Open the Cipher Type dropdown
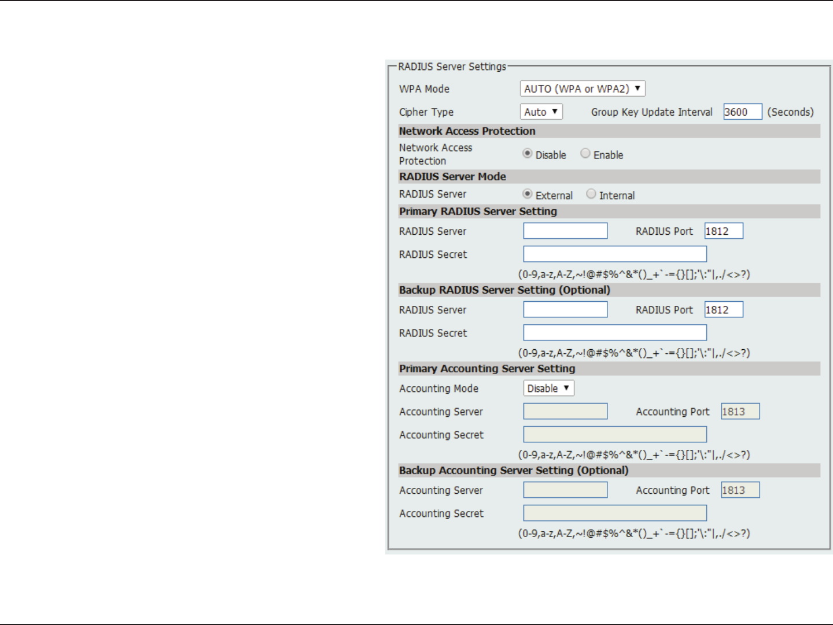The image size is (833, 625). [541, 112]
